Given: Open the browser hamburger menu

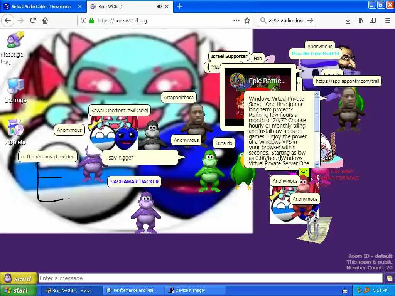Looking at the screenshot, I should pos(388,21).
